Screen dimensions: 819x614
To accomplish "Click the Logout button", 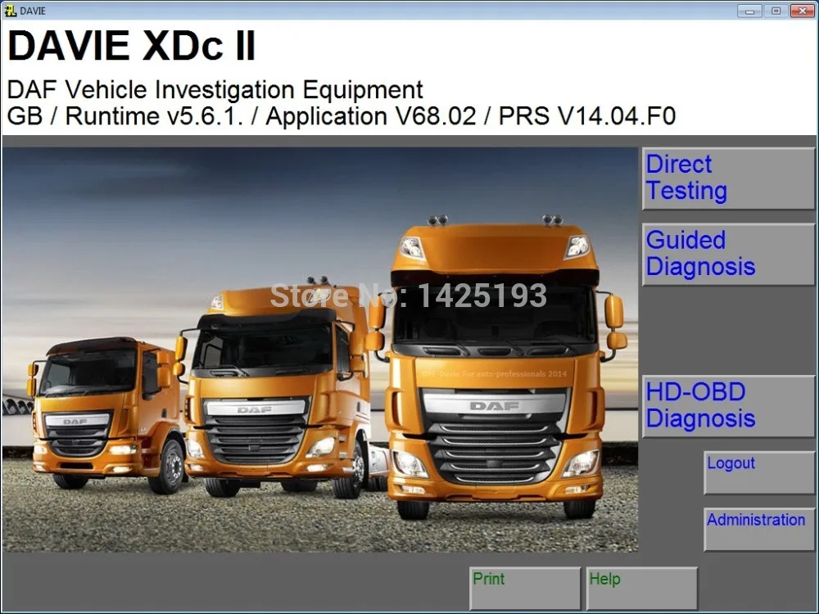I will tap(759, 473).
